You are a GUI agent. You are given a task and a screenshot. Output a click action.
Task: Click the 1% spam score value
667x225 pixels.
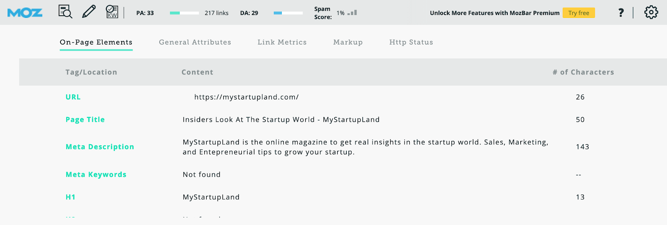pyautogui.click(x=341, y=13)
